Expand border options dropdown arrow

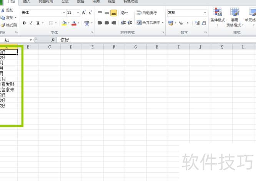tap(56, 23)
